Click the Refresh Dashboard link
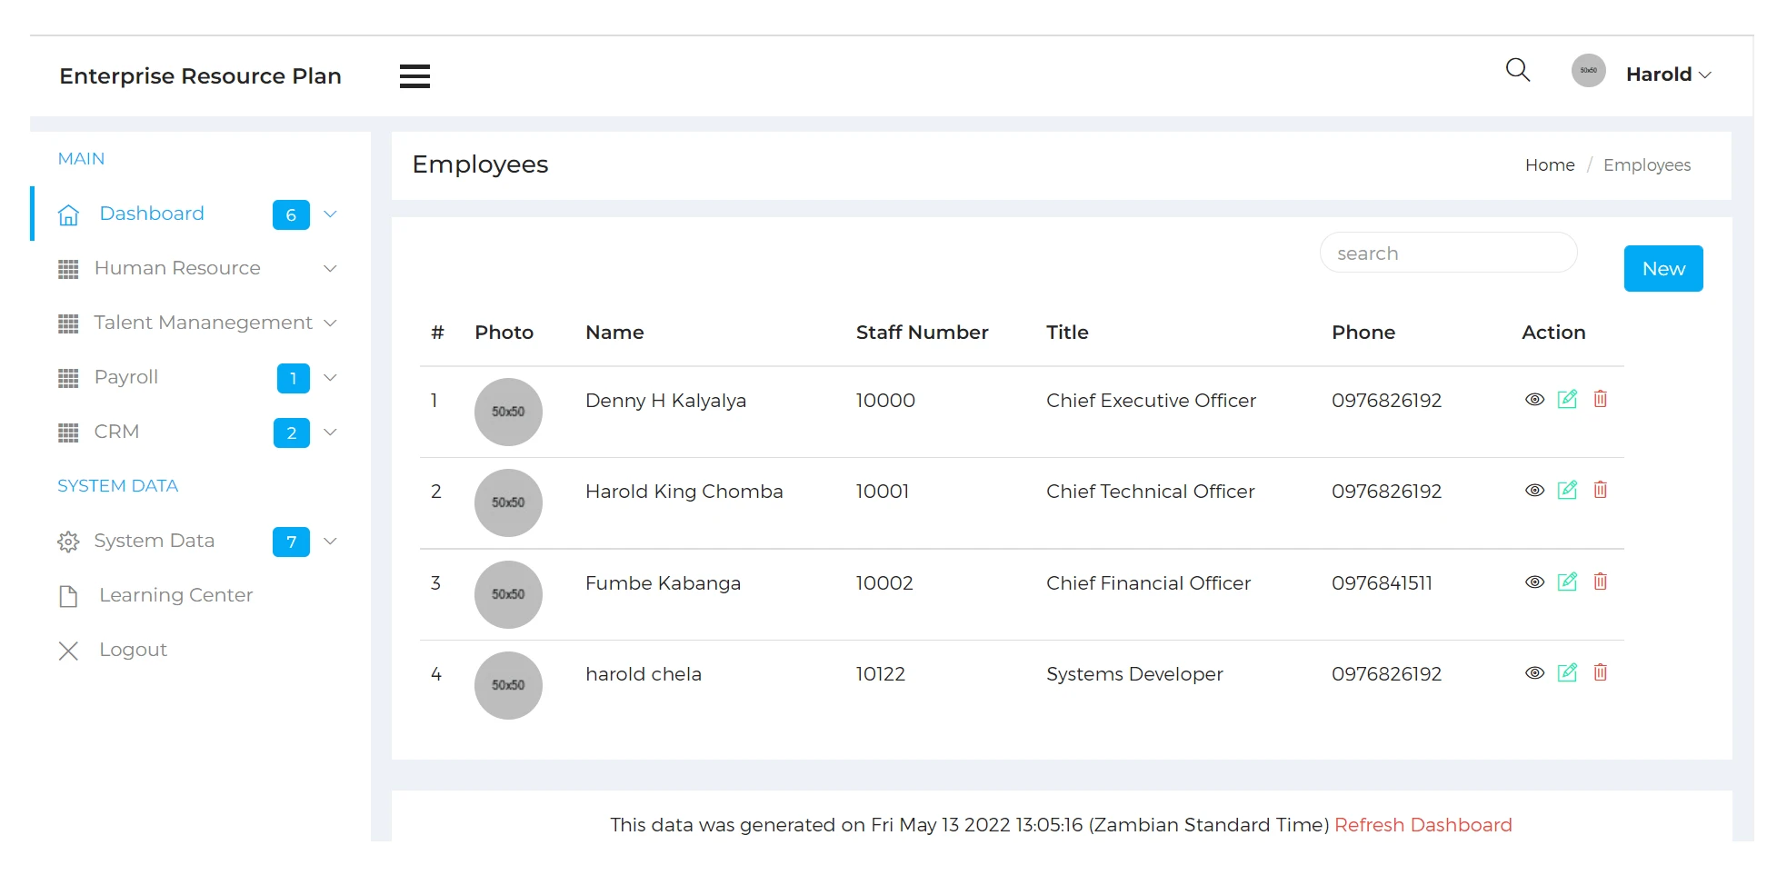This screenshot has width=1787, height=885. click(1423, 825)
